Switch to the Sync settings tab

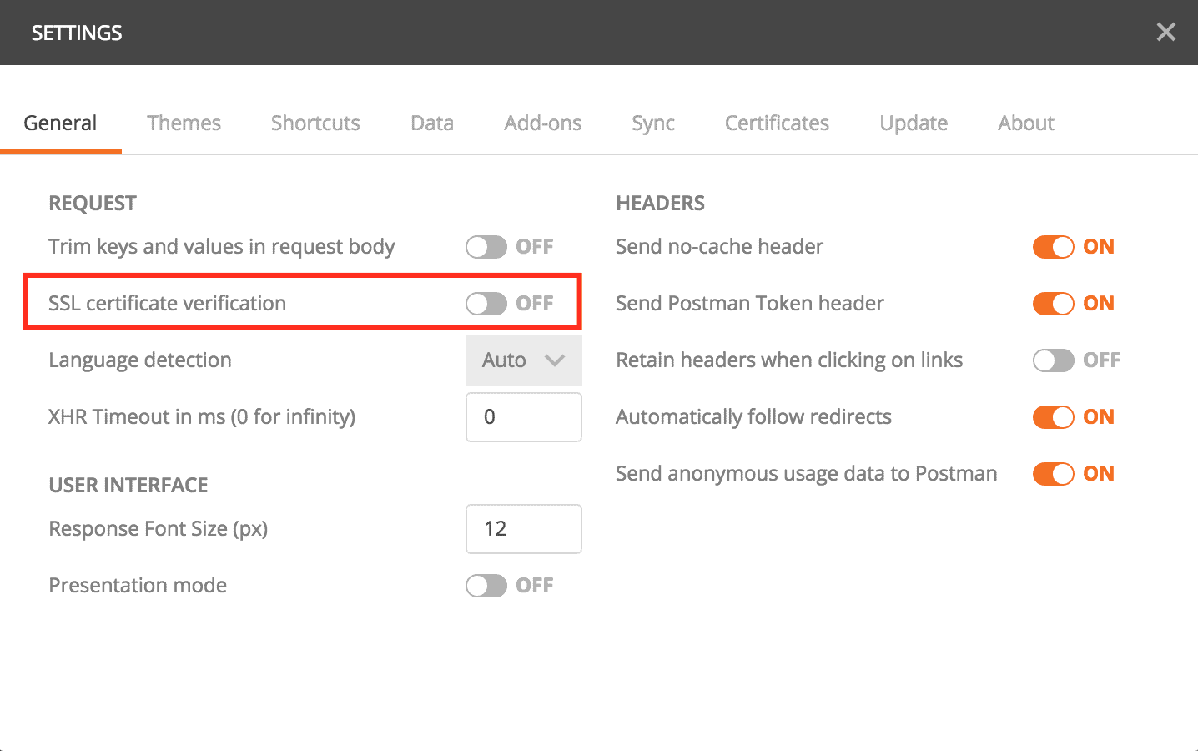point(652,123)
